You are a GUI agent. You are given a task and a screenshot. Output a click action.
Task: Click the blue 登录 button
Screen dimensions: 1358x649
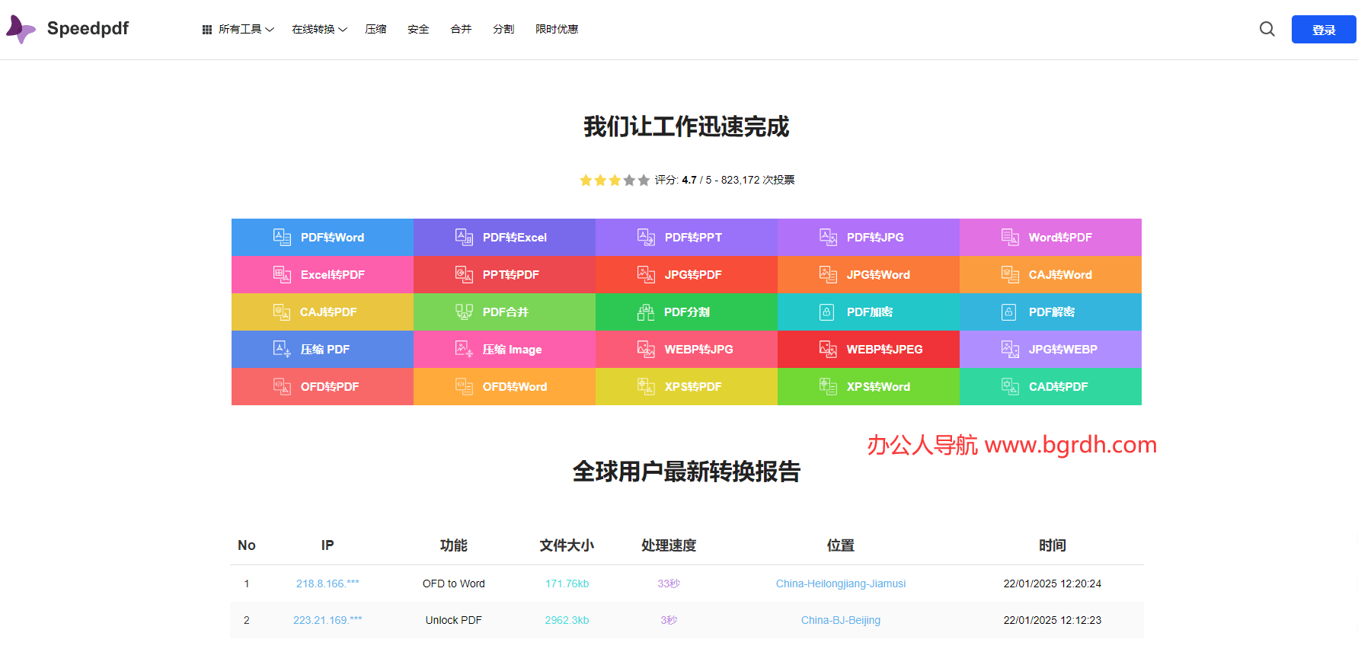1323,30
